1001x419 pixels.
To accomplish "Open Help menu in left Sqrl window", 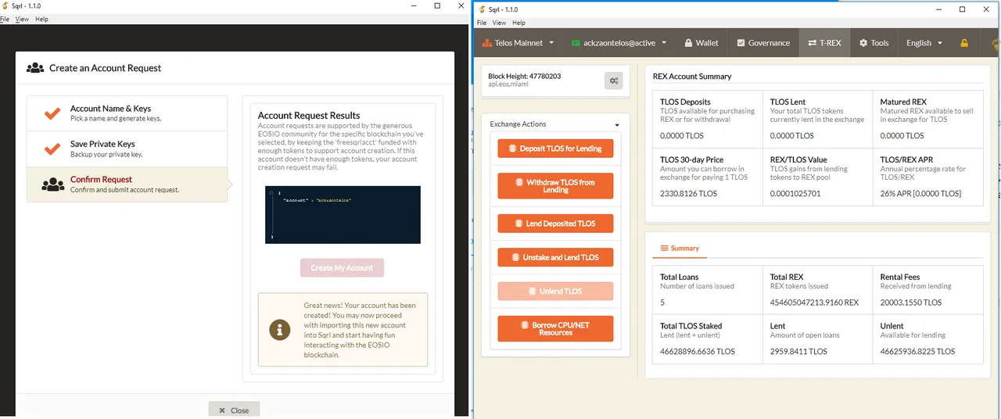I will pos(41,19).
